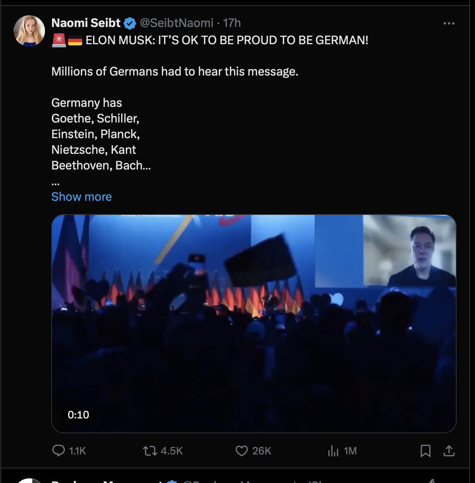Click the blue verified badge beside Naomi Seibt
The width and height of the screenshot is (475, 483).
130,23
